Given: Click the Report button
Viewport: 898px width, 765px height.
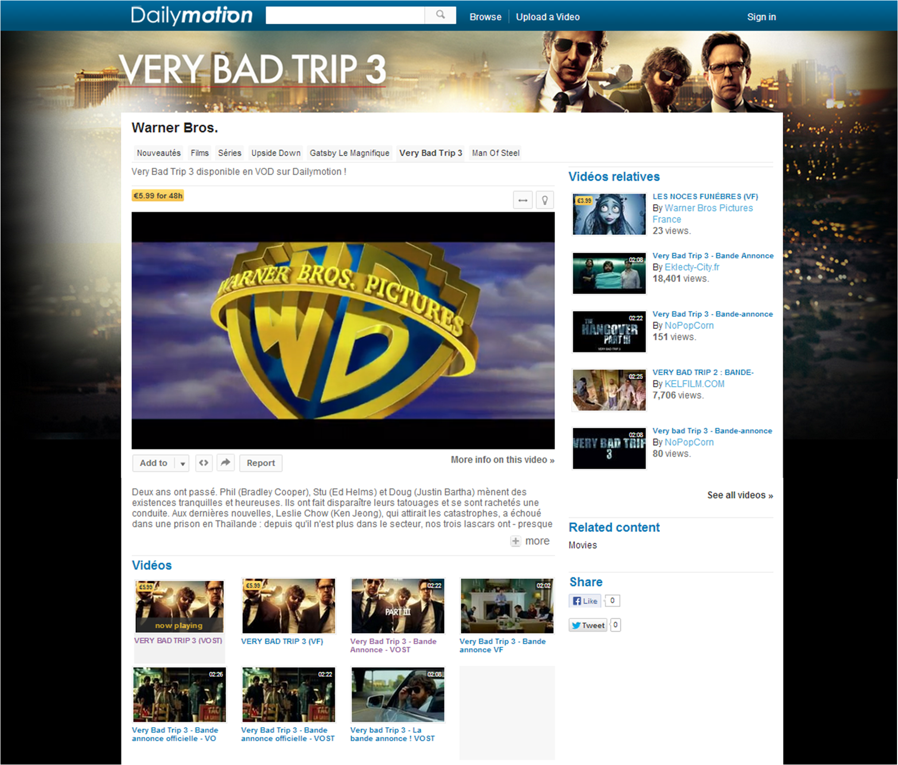Looking at the screenshot, I should tap(261, 463).
